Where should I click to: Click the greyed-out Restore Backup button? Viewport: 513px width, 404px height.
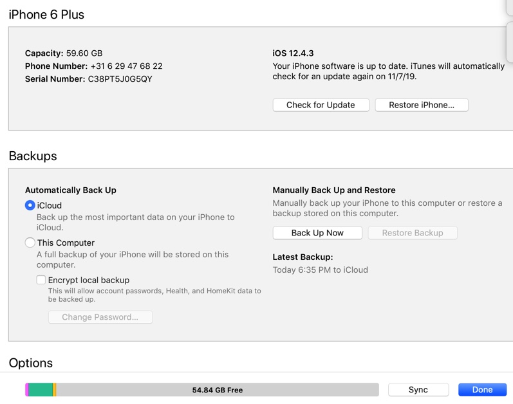413,233
